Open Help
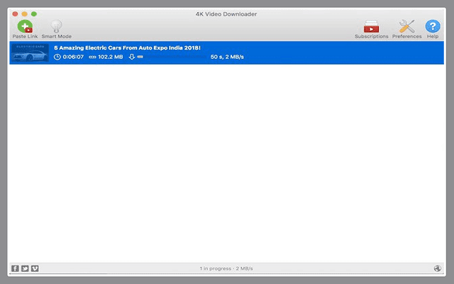454x284 pixels. [432, 27]
